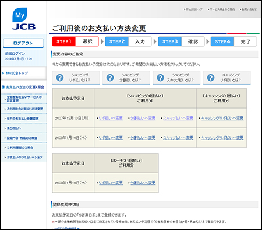The width and height of the screenshot is (262, 230).
Task: Click shopping リボ払いへ変更 for 2008年1月10日
Action: click(111, 138)
